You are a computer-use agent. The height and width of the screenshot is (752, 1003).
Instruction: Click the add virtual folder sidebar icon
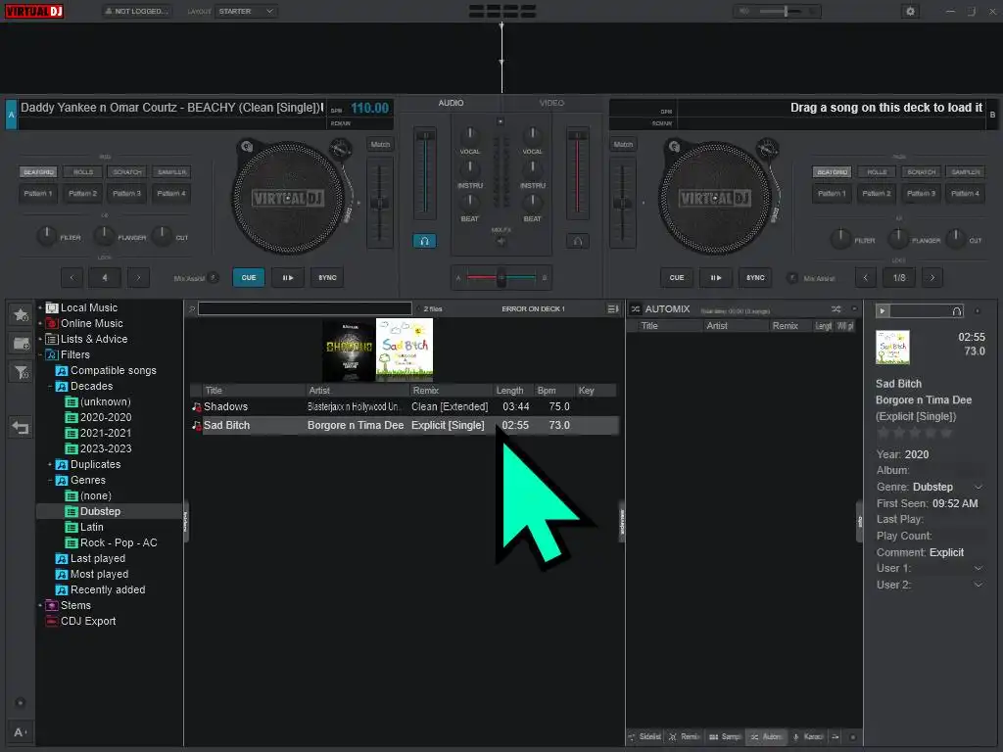click(22, 344)
